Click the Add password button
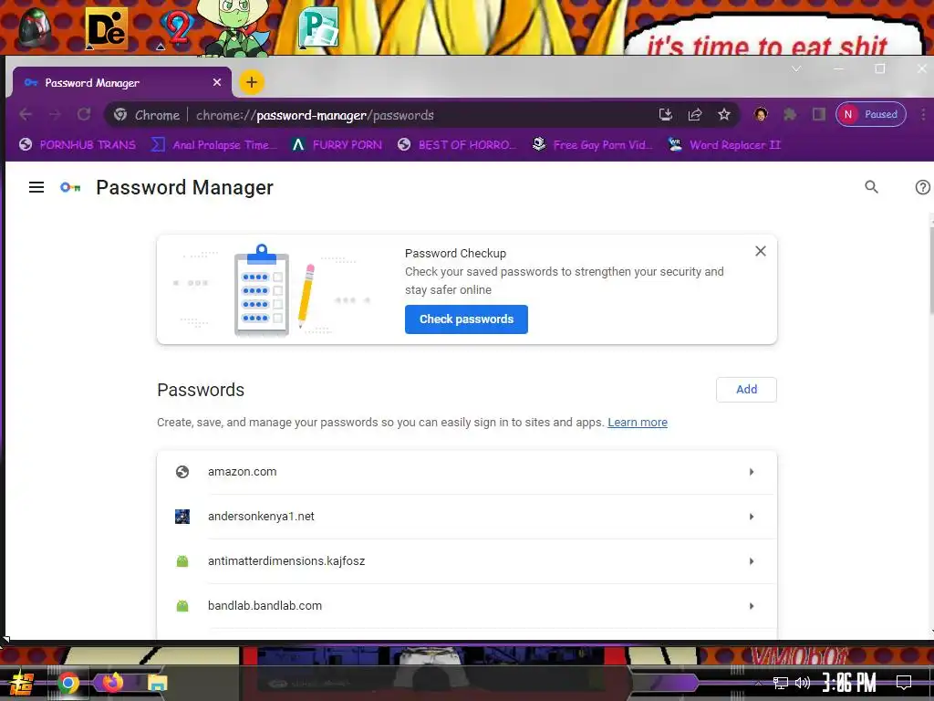 coord(746,389)
